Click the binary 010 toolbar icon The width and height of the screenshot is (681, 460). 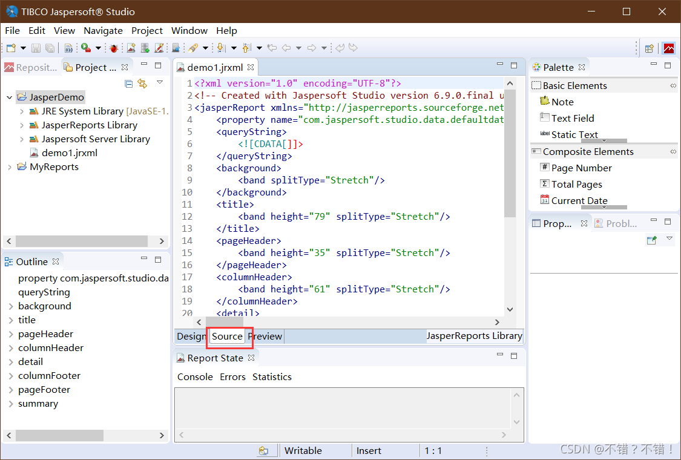(x=68, y=48)
